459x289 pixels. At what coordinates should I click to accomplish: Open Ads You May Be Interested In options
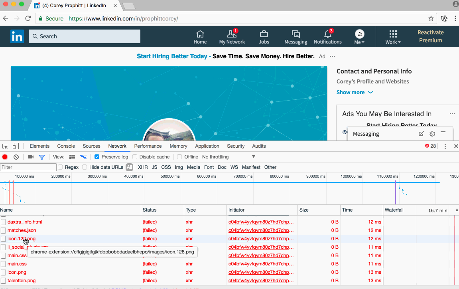pyautogui.click(x=452, y=114)
